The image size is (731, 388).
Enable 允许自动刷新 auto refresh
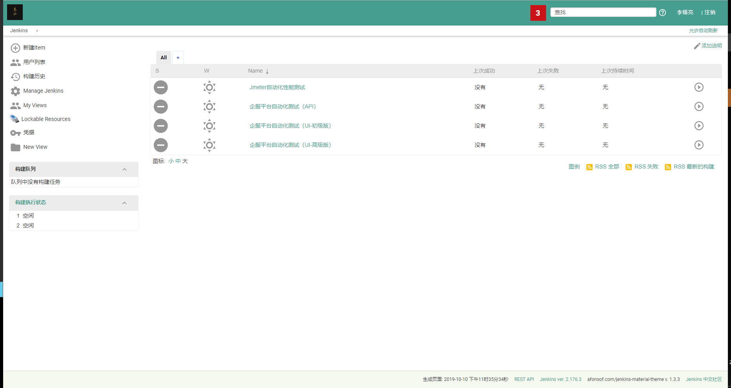(704, 30)
